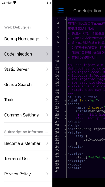Collapse the style block on line 30

(65, 133)
